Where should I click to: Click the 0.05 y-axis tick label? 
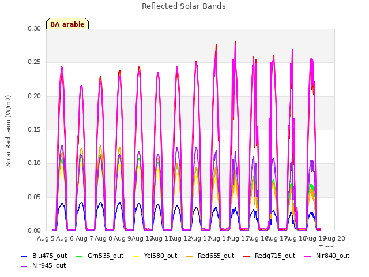pos(35,197)
